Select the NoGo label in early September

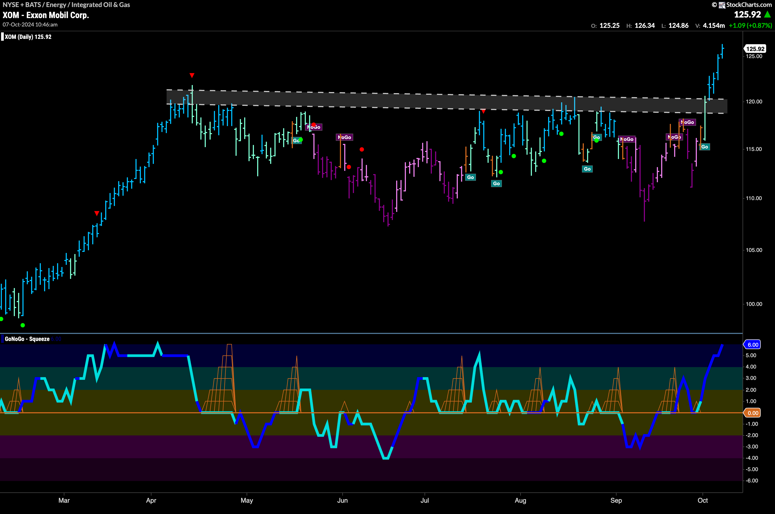tap(627, 139)
